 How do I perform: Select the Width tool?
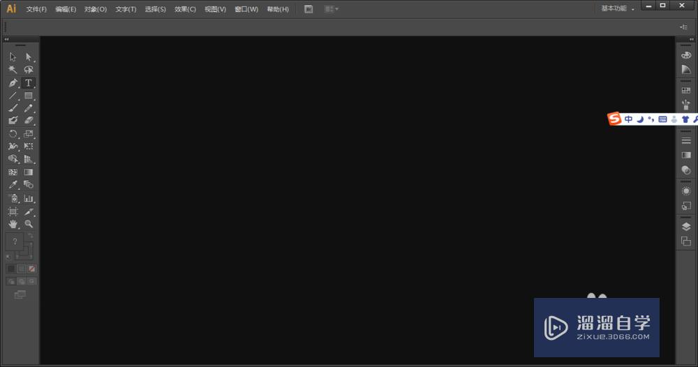(13, 147)
